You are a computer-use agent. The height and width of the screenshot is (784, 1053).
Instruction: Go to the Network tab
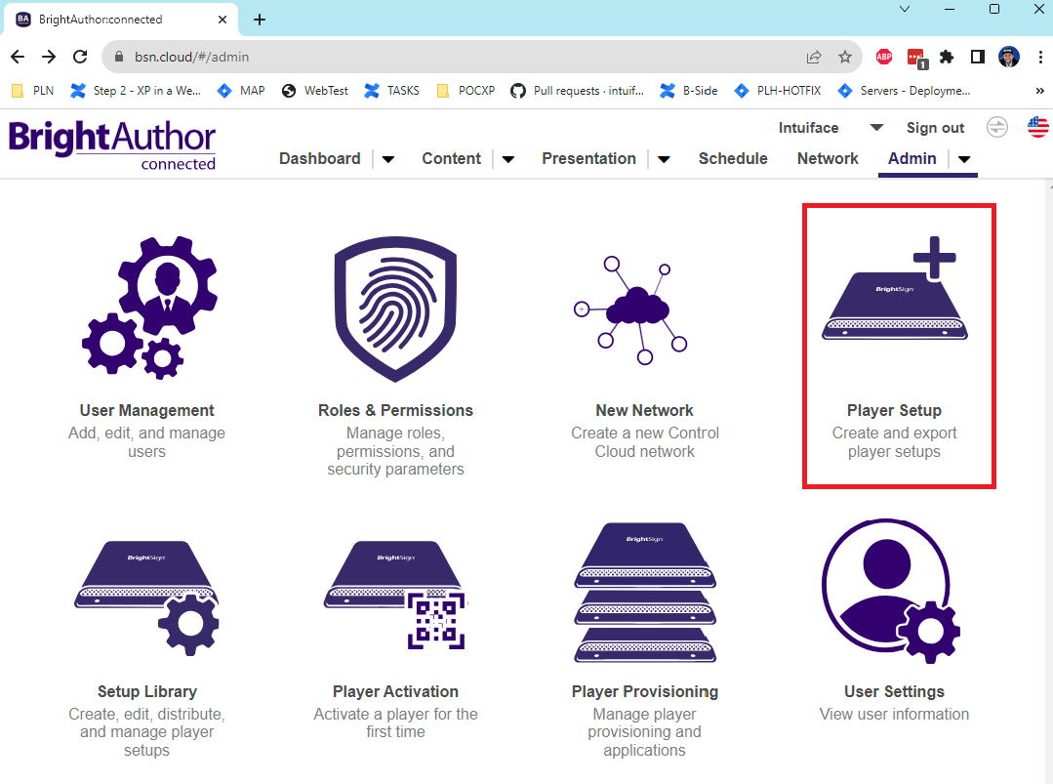pos(828,158)
